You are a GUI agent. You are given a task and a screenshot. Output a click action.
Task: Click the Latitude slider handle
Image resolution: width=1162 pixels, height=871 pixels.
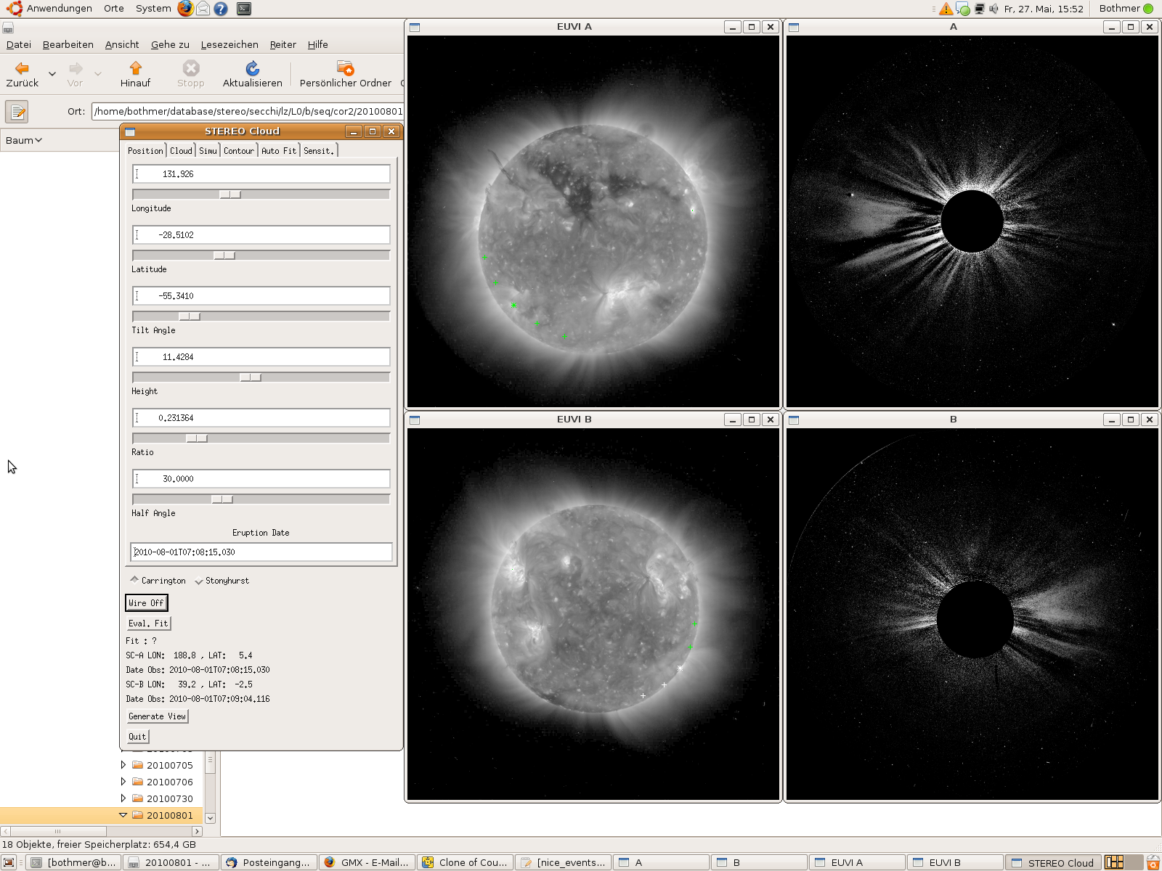(x=224, y=255)
